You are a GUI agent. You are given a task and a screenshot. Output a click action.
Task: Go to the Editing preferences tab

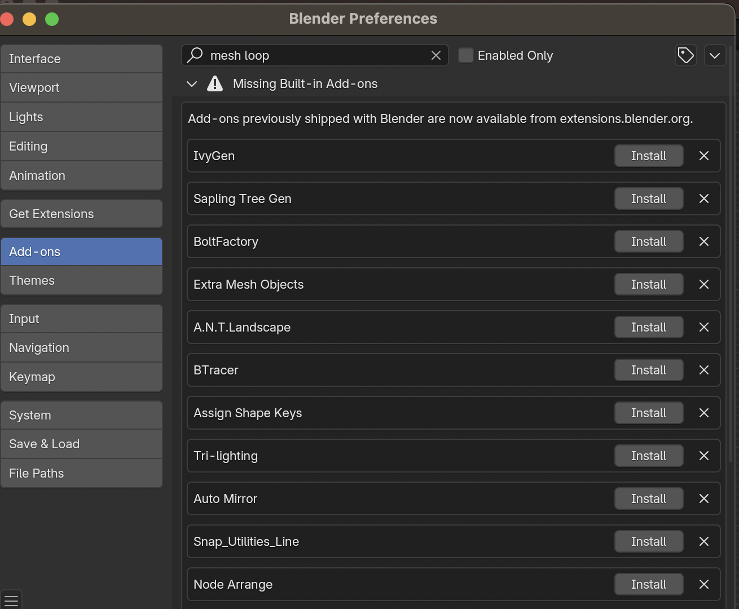click(81, 147)
